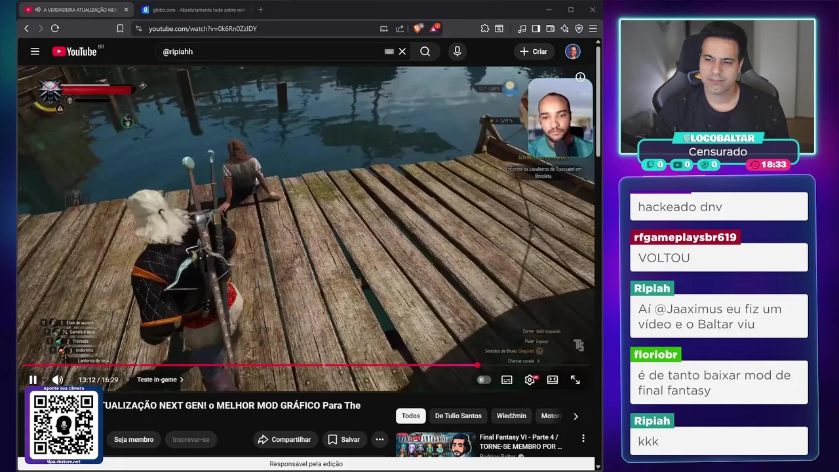This screenshot has width=839, height=472.
Task: Open more actions three-dot menu under video
Action: (379, 439)
